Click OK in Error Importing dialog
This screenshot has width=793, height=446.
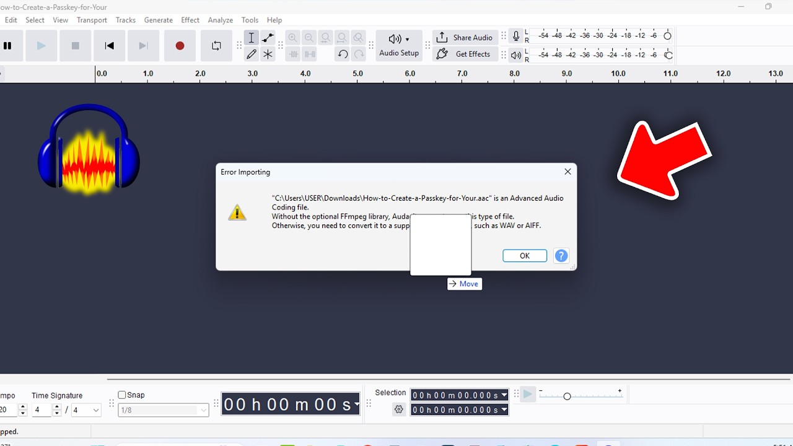pyautogui.click(x=525, y=256)
